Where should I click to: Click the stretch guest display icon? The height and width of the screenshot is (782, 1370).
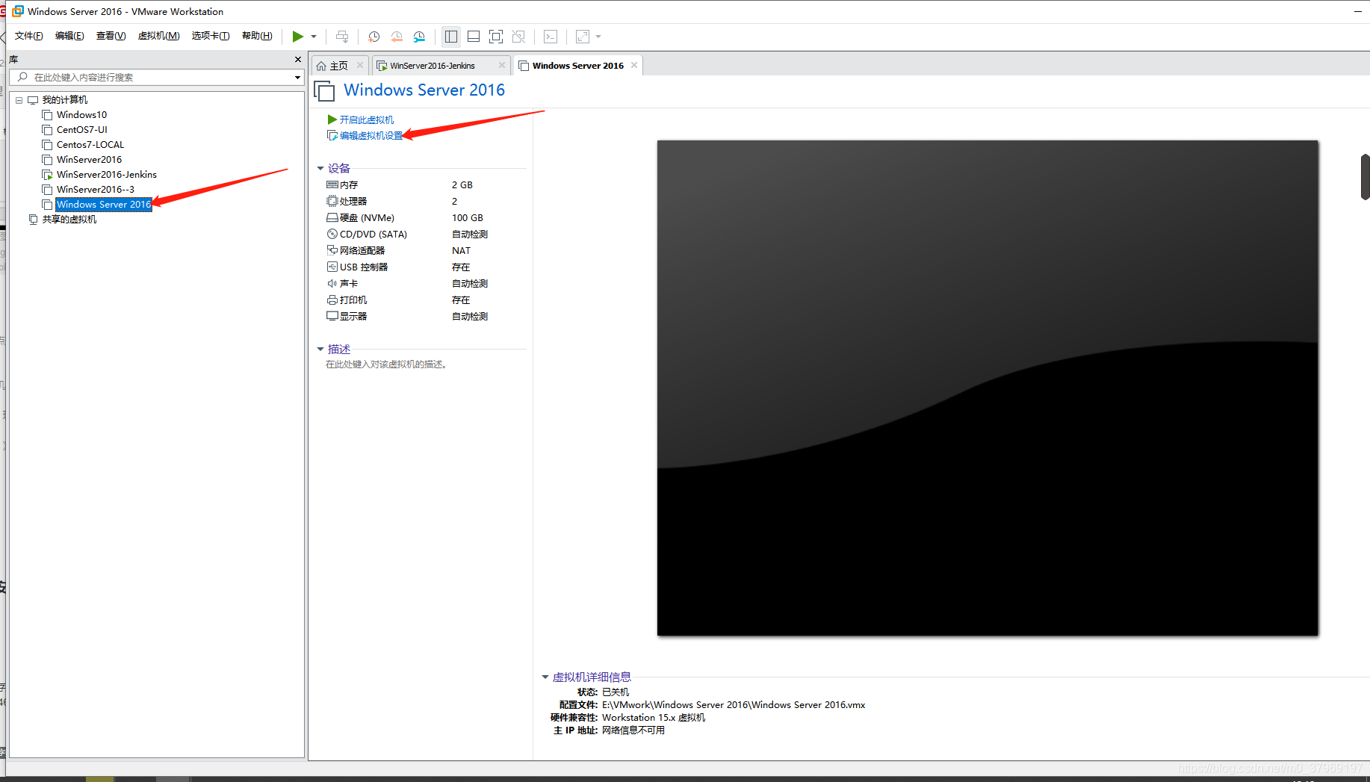pos(583,37)
